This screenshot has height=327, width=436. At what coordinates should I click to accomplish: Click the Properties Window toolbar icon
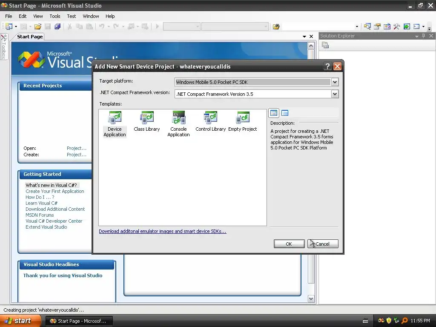(x=377, y=27)
